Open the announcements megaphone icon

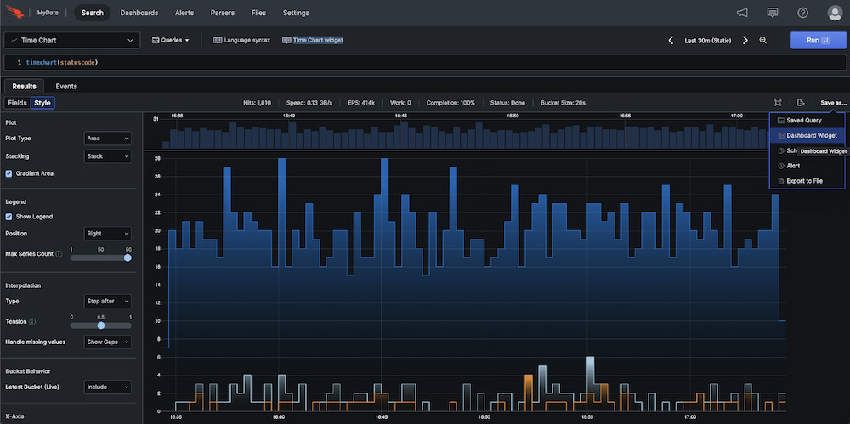[742, 13]
